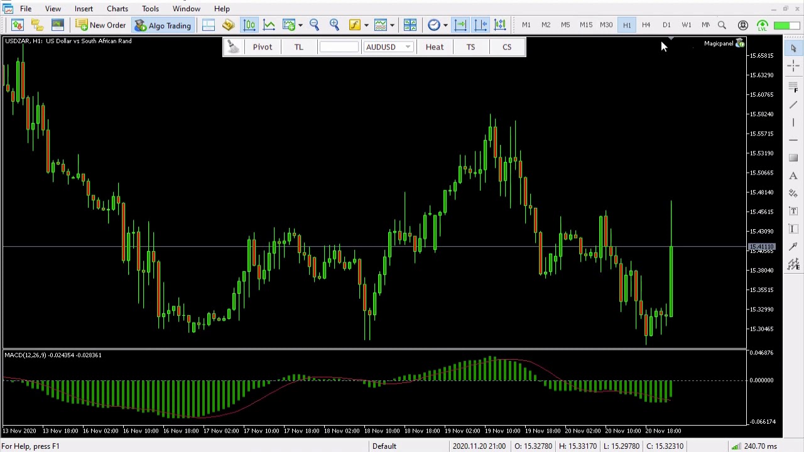Click the clock periods icon
The image size is (804, 452).
pos(434,25)
